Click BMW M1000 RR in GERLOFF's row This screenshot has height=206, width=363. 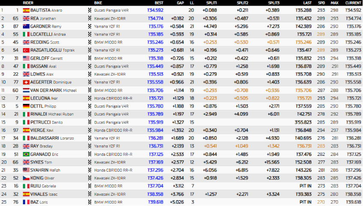[x=108, y=58]
